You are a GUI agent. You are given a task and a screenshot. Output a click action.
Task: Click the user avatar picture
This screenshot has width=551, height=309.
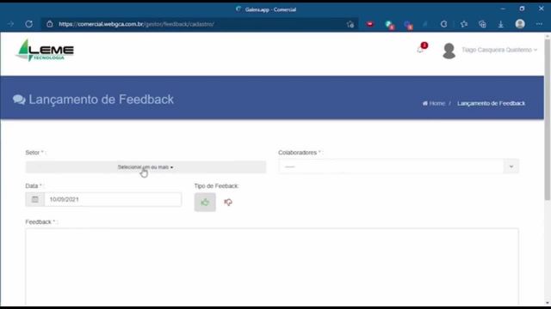[x=449, y=51]
